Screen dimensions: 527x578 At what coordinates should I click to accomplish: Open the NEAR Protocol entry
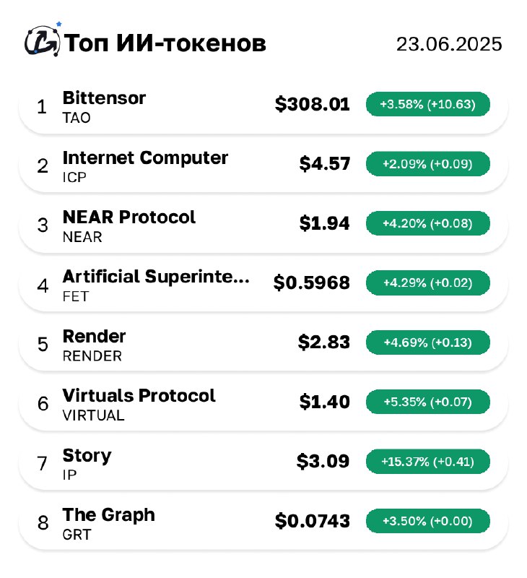click(263, 225)
